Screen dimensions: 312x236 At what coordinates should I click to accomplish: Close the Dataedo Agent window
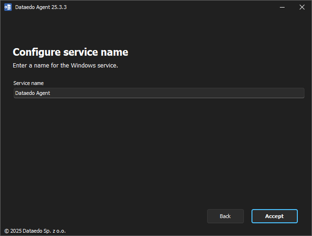(302, 7)
